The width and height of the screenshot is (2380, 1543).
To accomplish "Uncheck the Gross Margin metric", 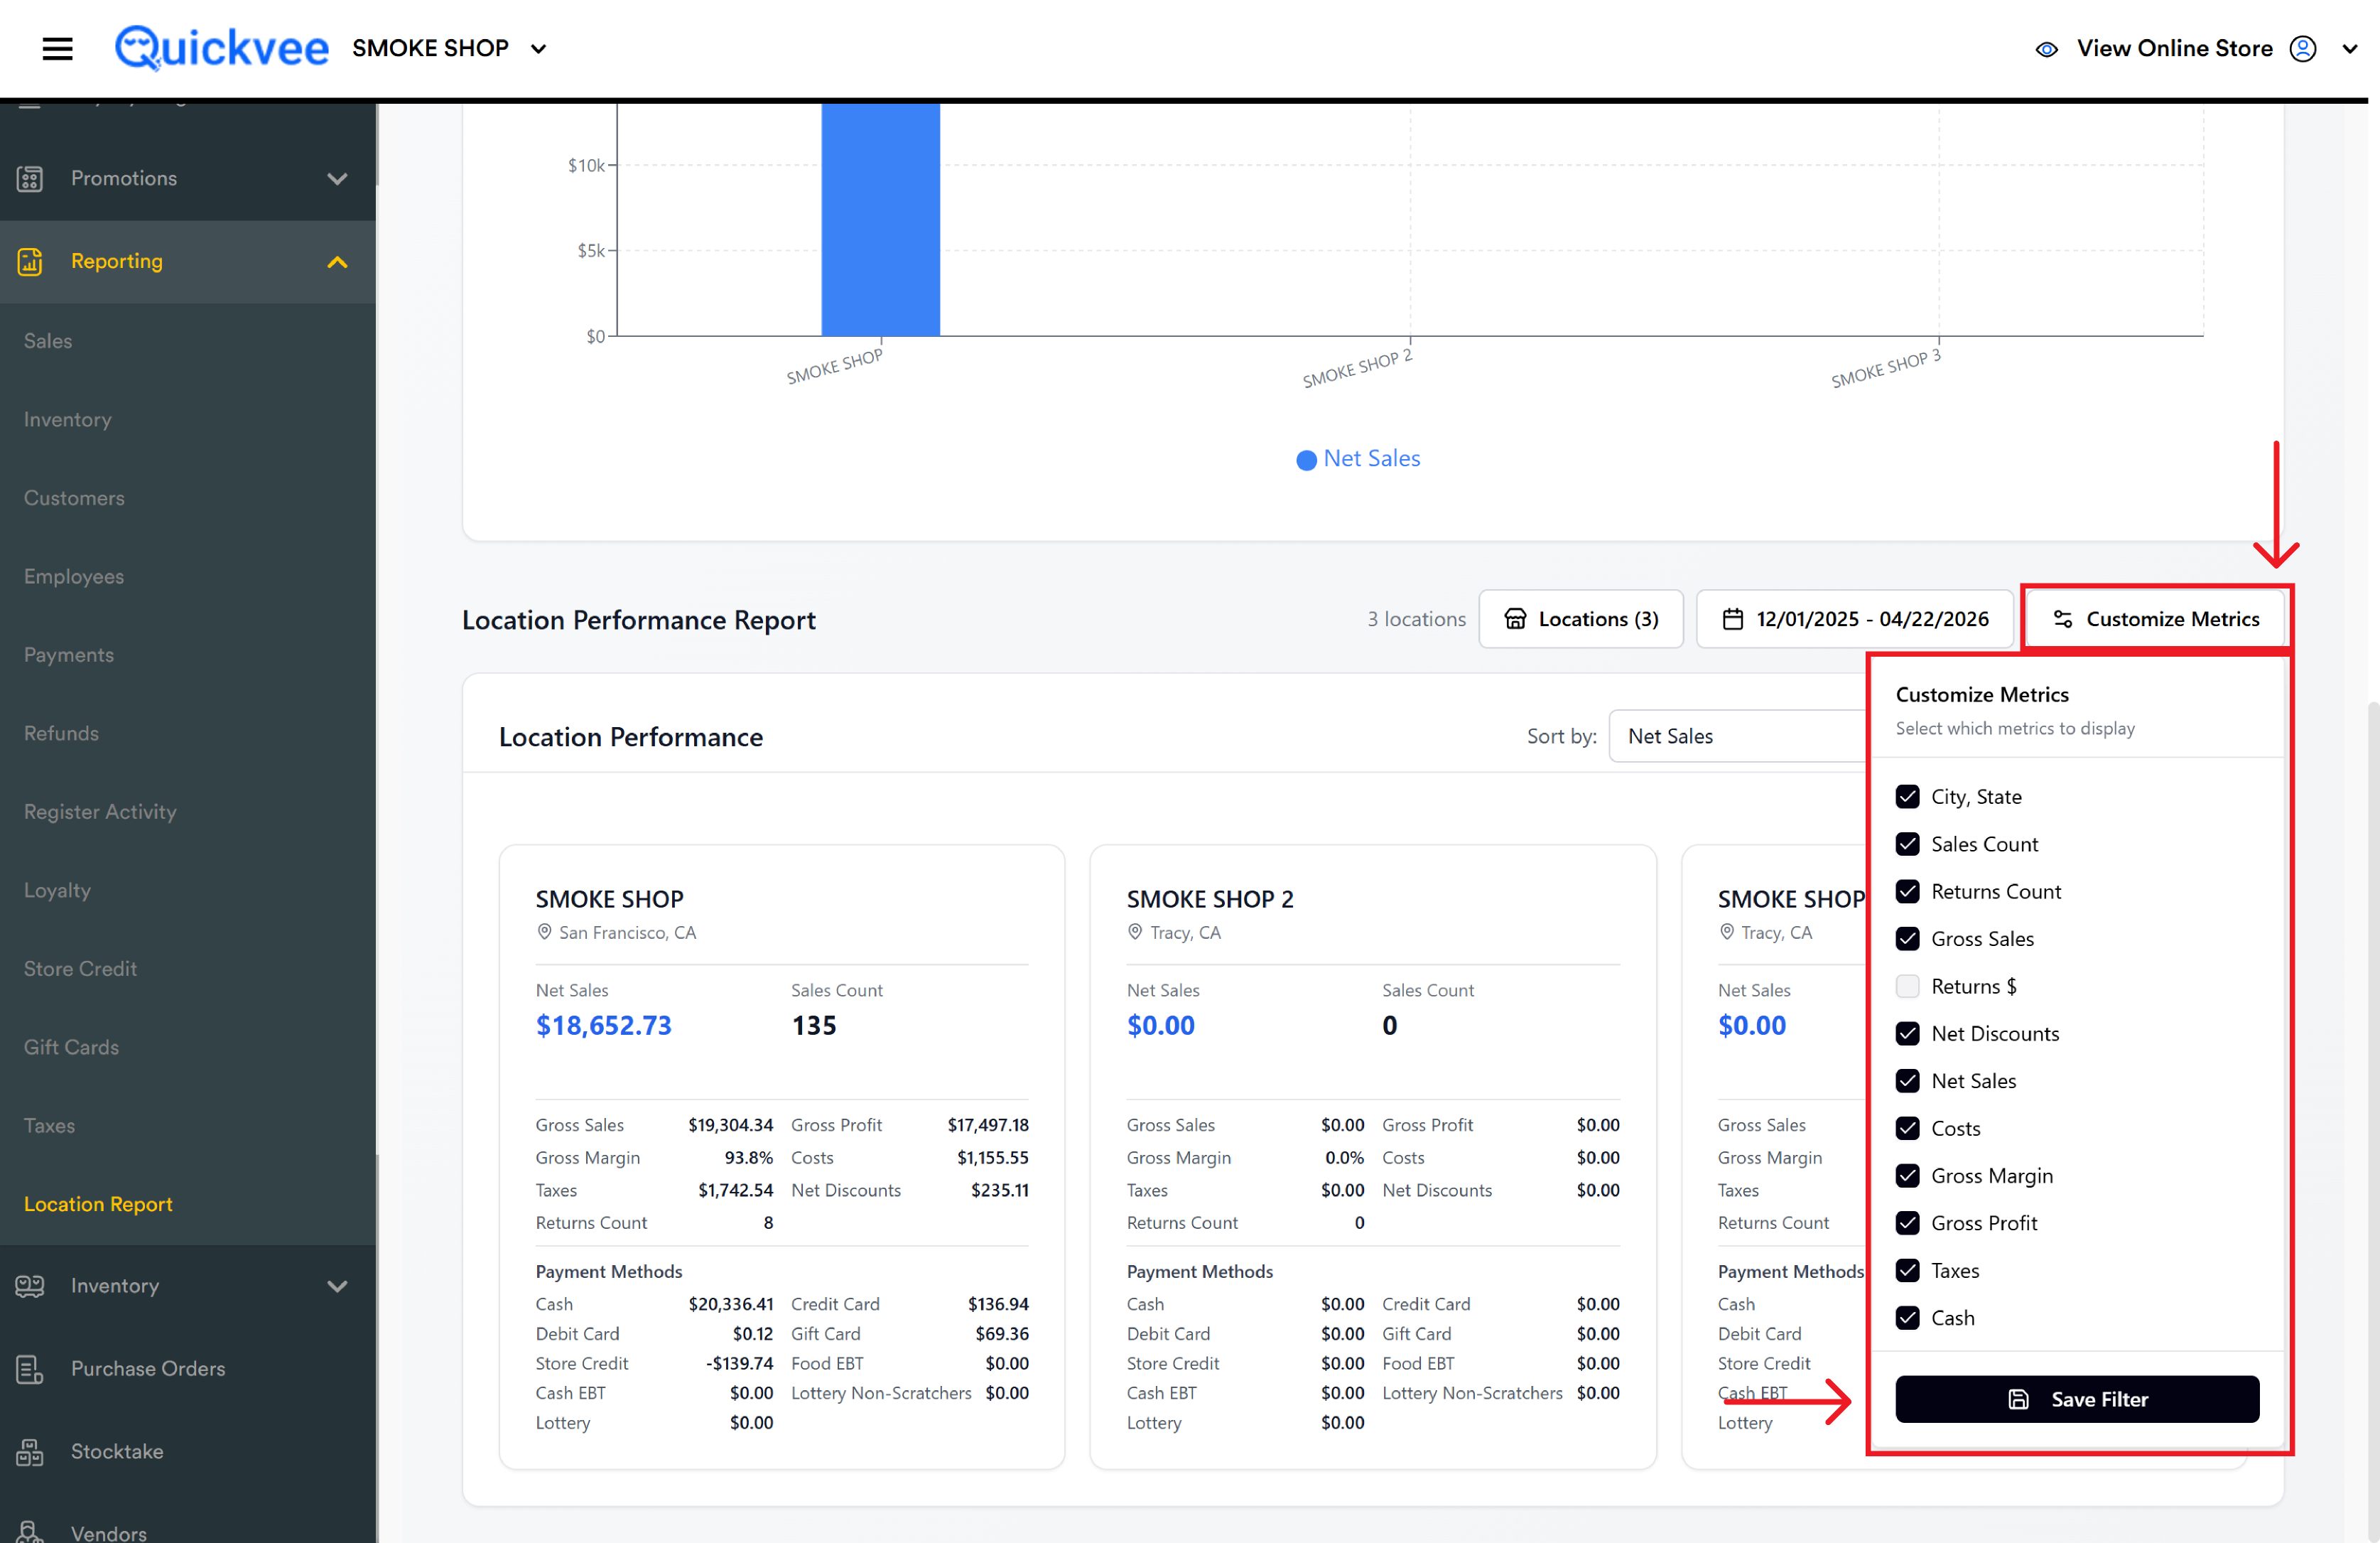I will [1907, 1176].
